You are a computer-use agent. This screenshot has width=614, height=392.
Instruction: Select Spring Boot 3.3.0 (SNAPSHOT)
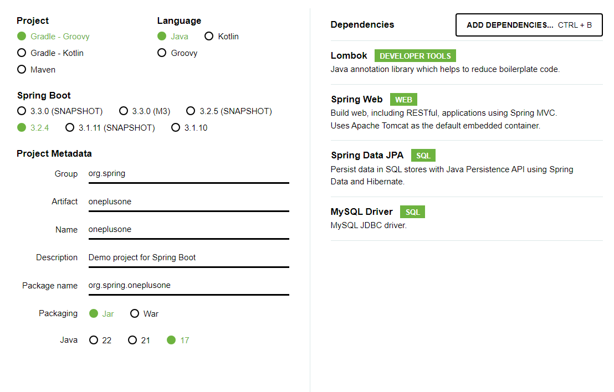(x=60, y=111)
